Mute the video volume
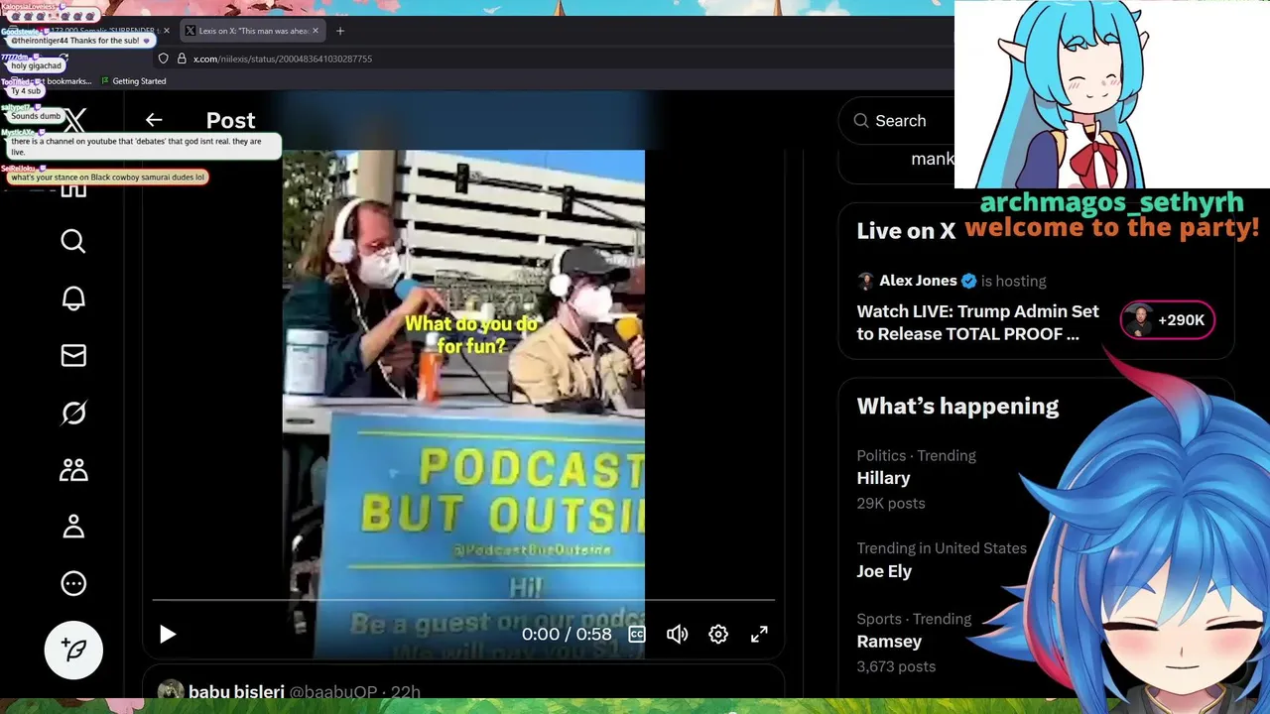The image size is (1270, 714). (678, 635)
